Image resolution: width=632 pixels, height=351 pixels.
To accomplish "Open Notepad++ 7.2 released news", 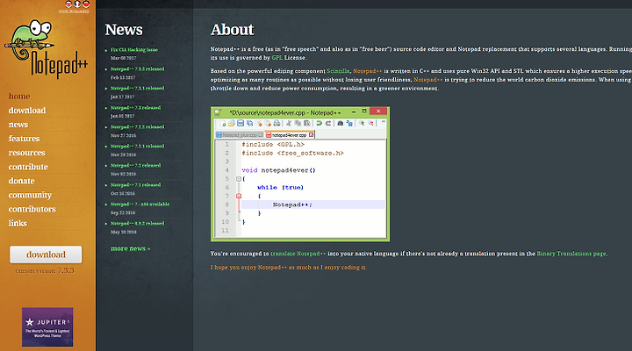I will coord(135,166).
